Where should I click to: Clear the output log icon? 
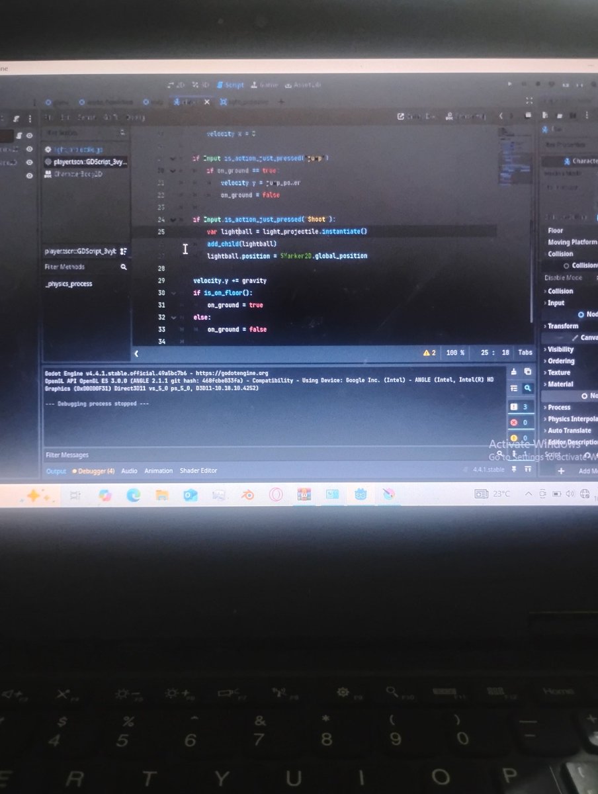click(515, 372)
